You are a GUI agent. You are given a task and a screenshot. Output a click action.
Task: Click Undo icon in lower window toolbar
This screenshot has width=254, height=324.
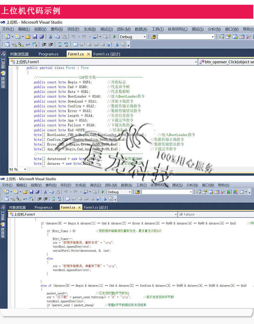coord(66,192)
